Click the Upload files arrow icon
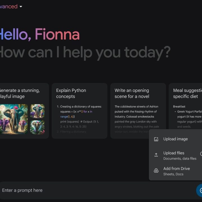This screenshot has width=202, height=202. pyautogui.click(x=156, y=155)
